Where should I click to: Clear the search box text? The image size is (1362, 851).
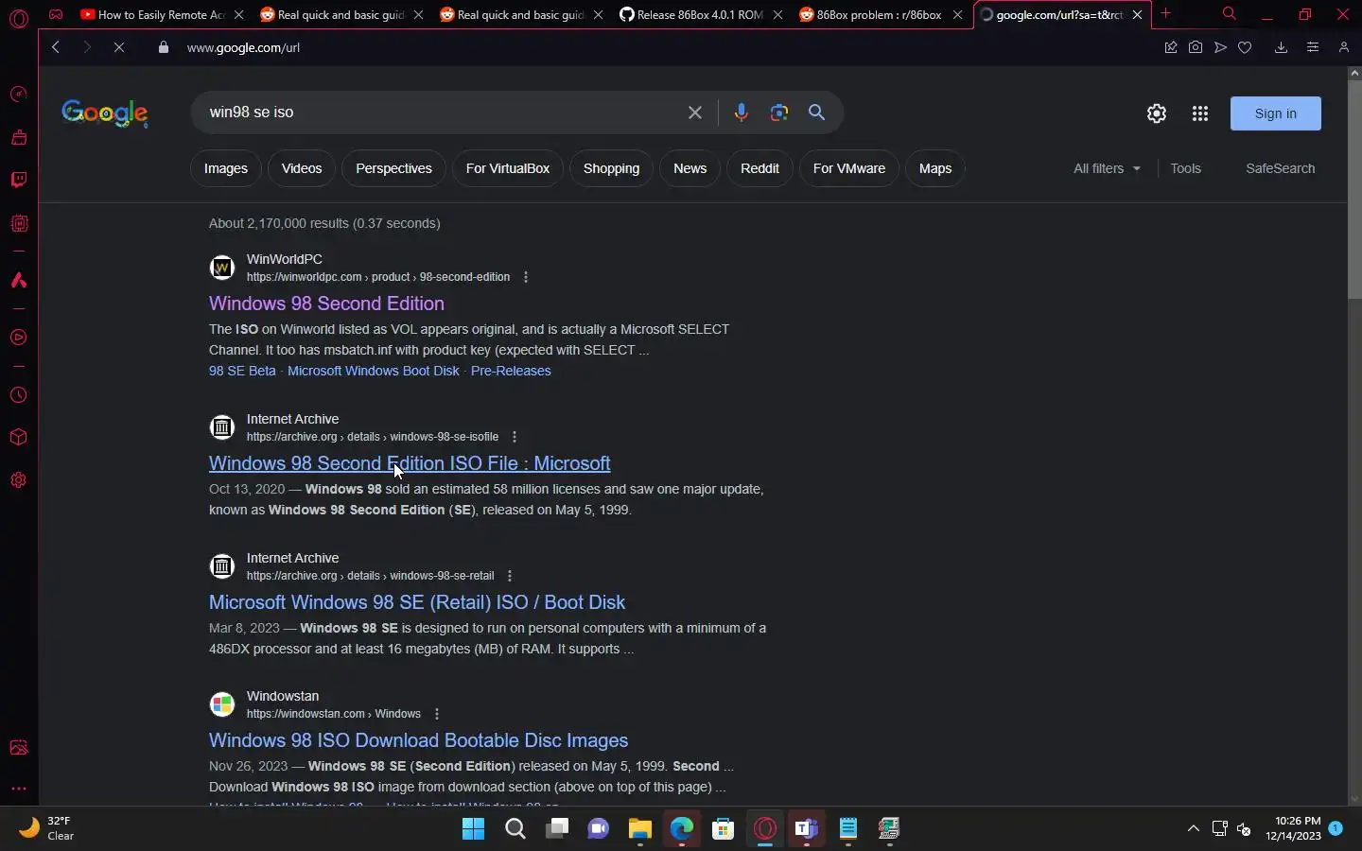[x=695, y=113]
